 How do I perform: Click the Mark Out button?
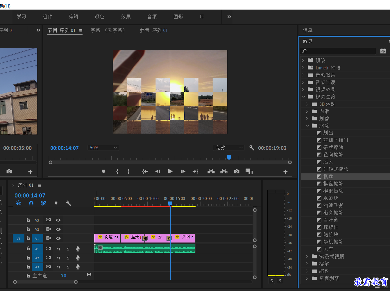[128, 171]
